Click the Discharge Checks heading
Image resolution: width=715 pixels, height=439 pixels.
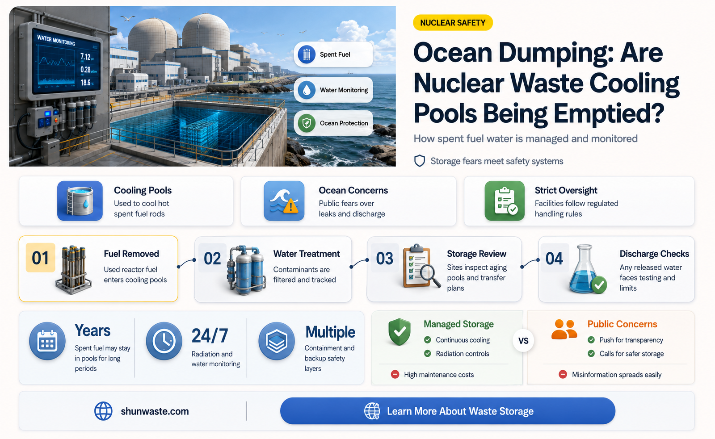654,254
